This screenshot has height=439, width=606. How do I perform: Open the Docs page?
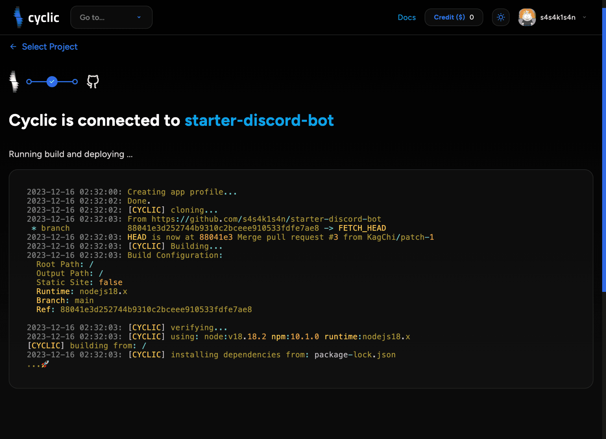point(407,17)
